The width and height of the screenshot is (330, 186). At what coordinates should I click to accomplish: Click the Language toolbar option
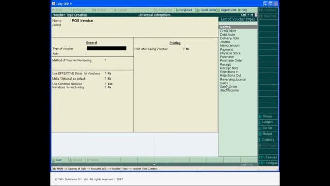[x=164, y=10]
